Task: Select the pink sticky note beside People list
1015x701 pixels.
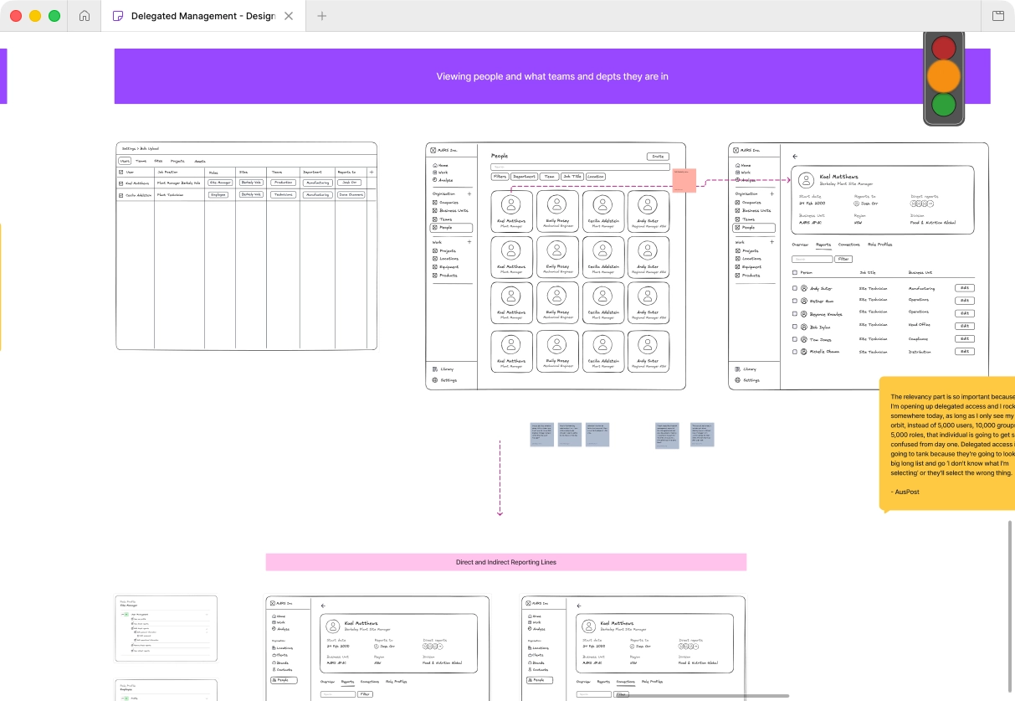Action: click(684, 180)
